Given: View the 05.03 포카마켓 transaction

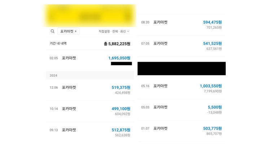Looking at the screenshot, I should (x=161, y=107).
